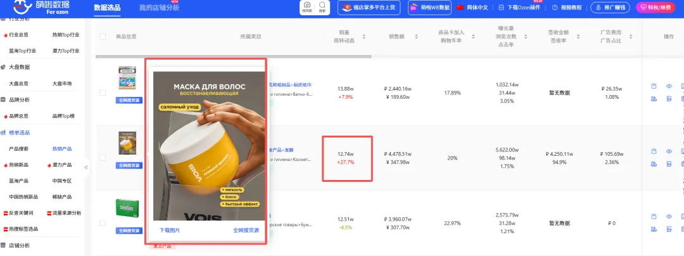
Task: Open 反查关键词 sidebar item
Action: (x=21, y=213)
